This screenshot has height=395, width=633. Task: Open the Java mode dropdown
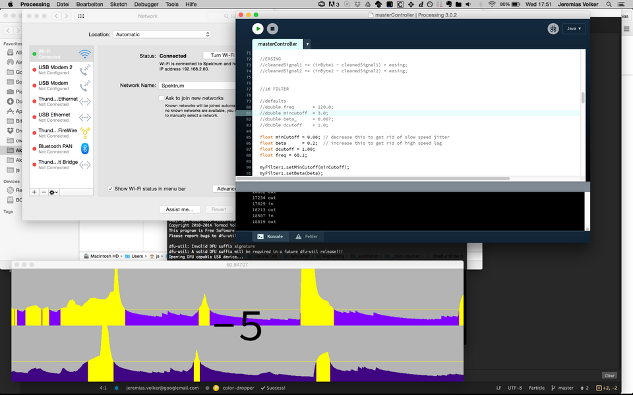coord(574,28)
